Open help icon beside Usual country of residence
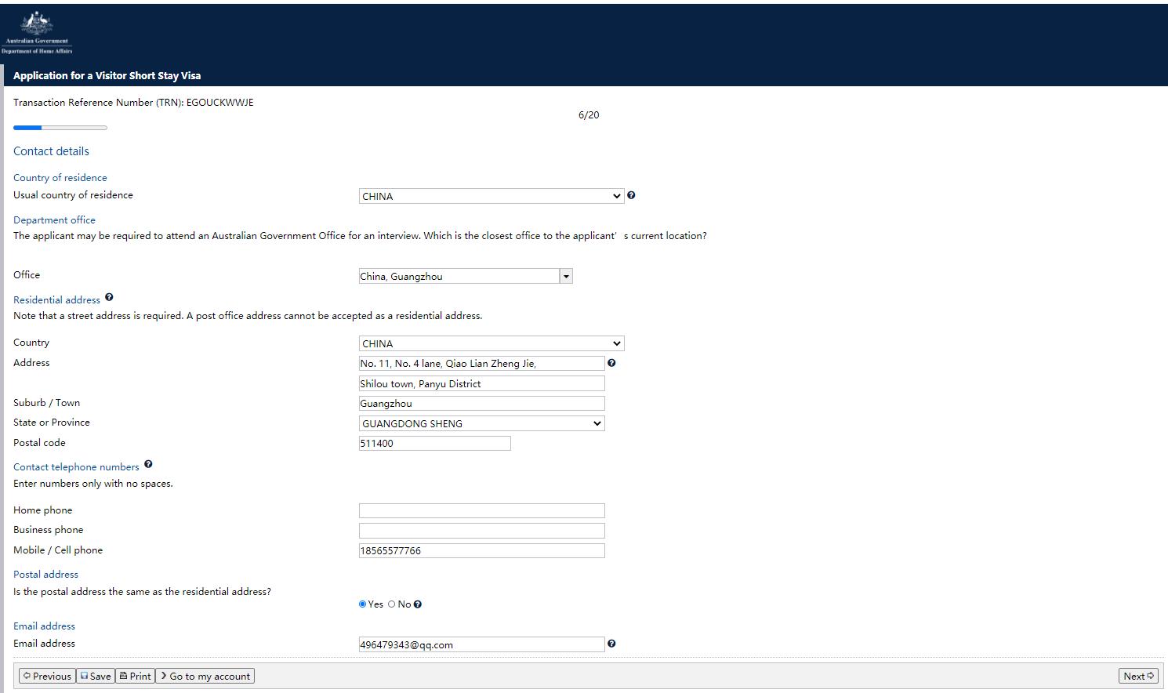The image size is (1168, 693). point(631,195)
